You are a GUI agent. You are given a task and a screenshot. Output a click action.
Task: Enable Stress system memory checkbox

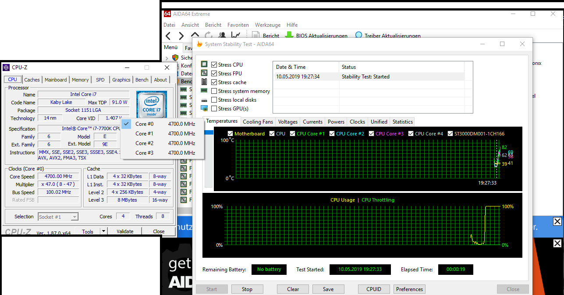coord(214,91)
